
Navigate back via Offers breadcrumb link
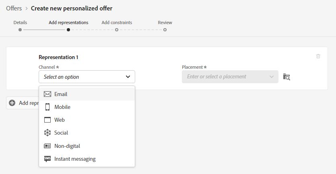[14, 8]
